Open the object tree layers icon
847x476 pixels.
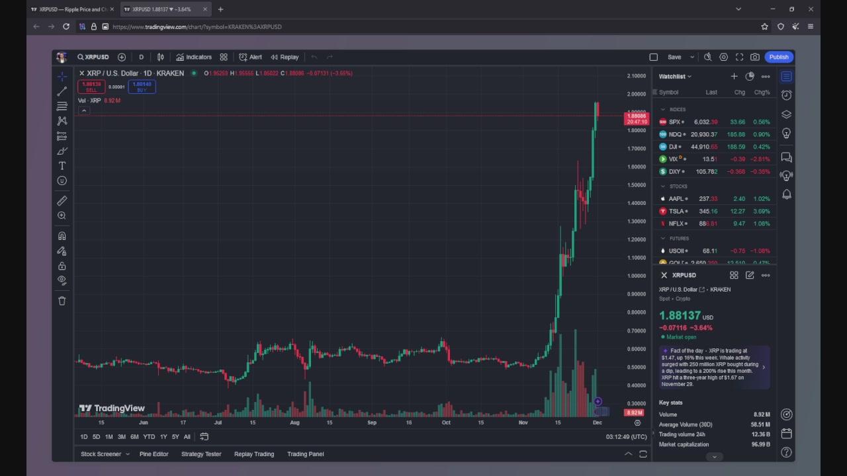[786, 114]
